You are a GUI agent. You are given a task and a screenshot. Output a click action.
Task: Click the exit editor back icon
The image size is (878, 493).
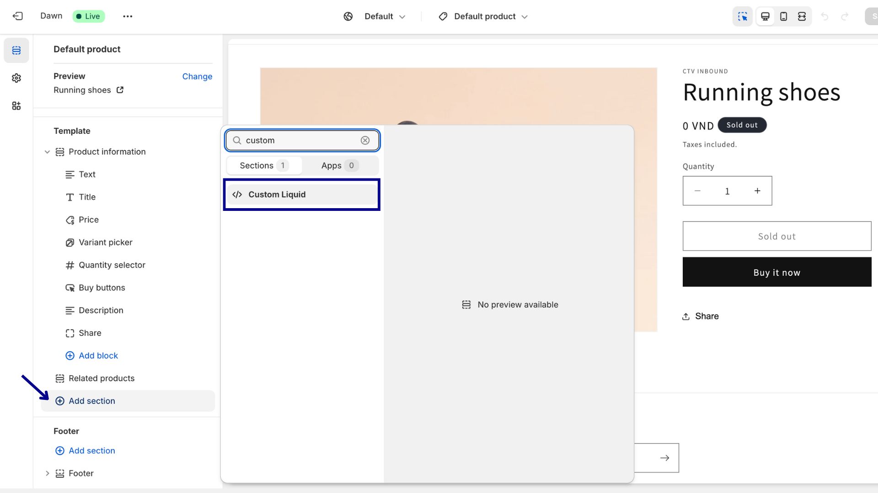click(17, 16)
